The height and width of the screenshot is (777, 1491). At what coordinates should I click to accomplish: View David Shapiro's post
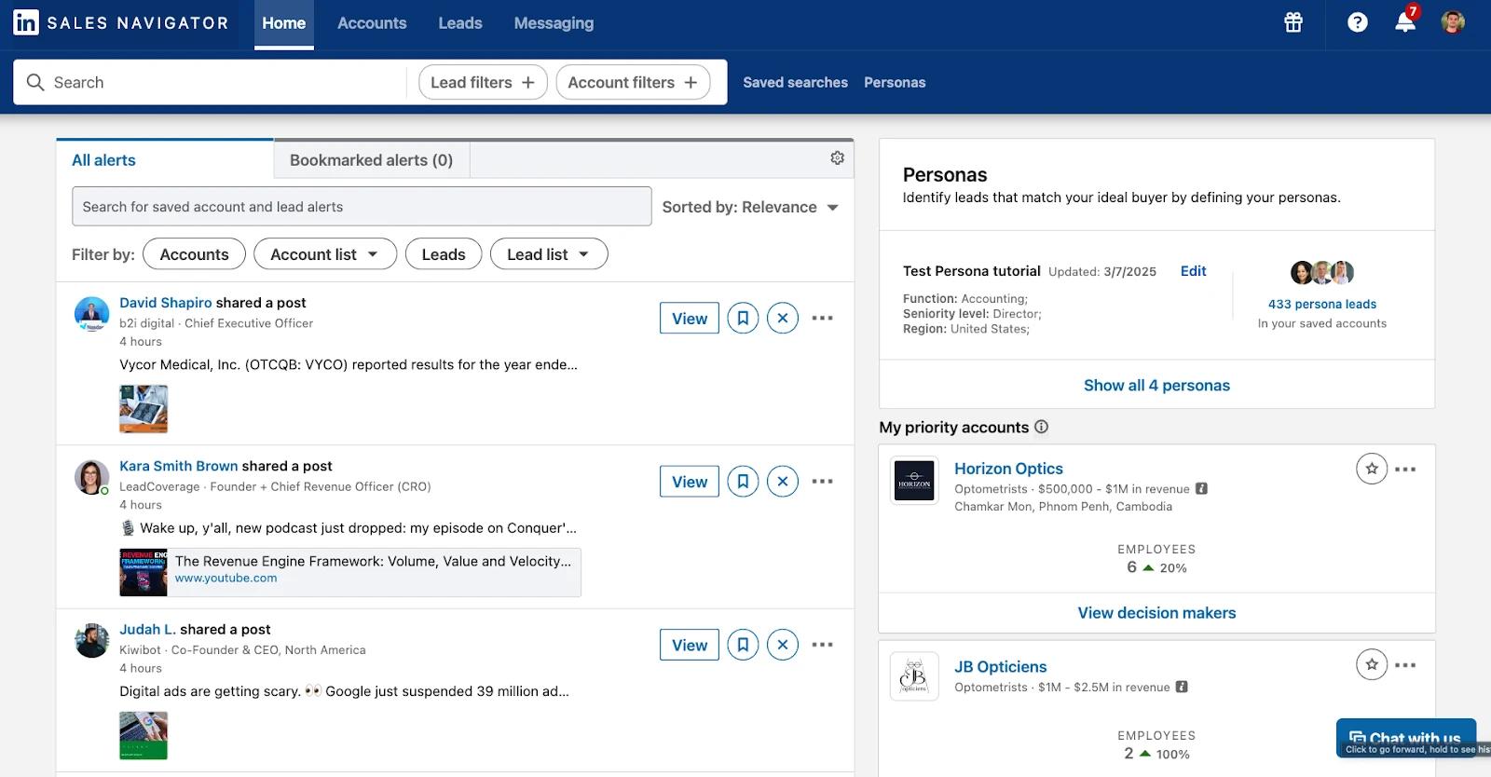click(x=690, y=318)
